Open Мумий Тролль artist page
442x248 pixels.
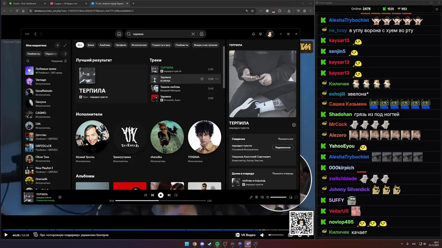coord(93,141)
